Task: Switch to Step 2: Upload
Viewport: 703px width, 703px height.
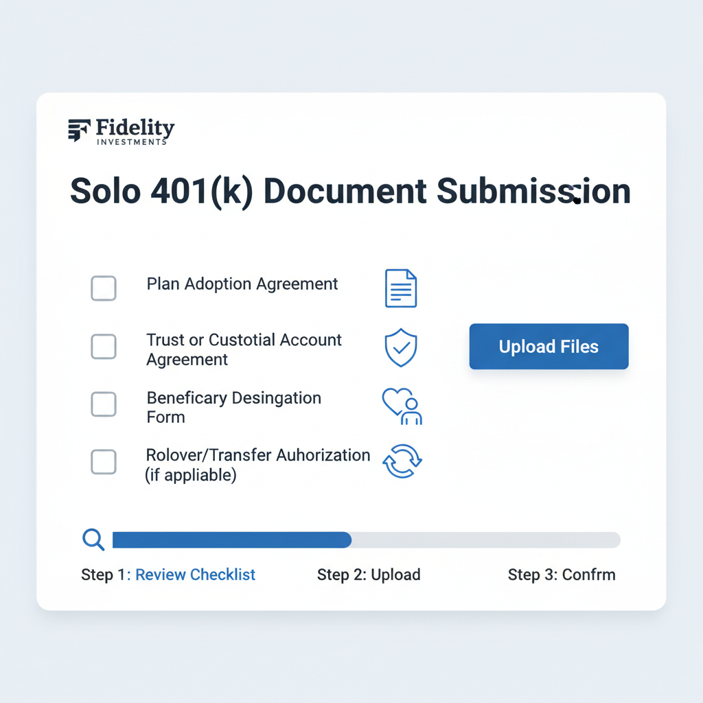Action: point(369,575)
